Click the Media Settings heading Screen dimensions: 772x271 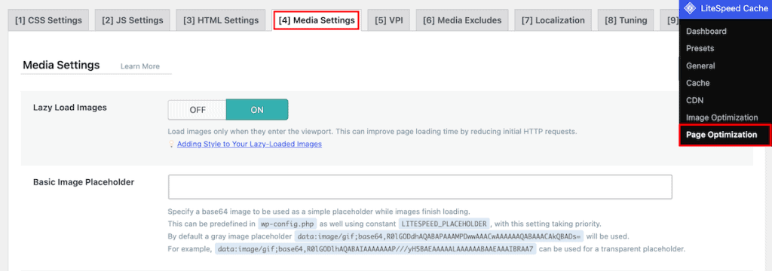click(x=62, y=65)
